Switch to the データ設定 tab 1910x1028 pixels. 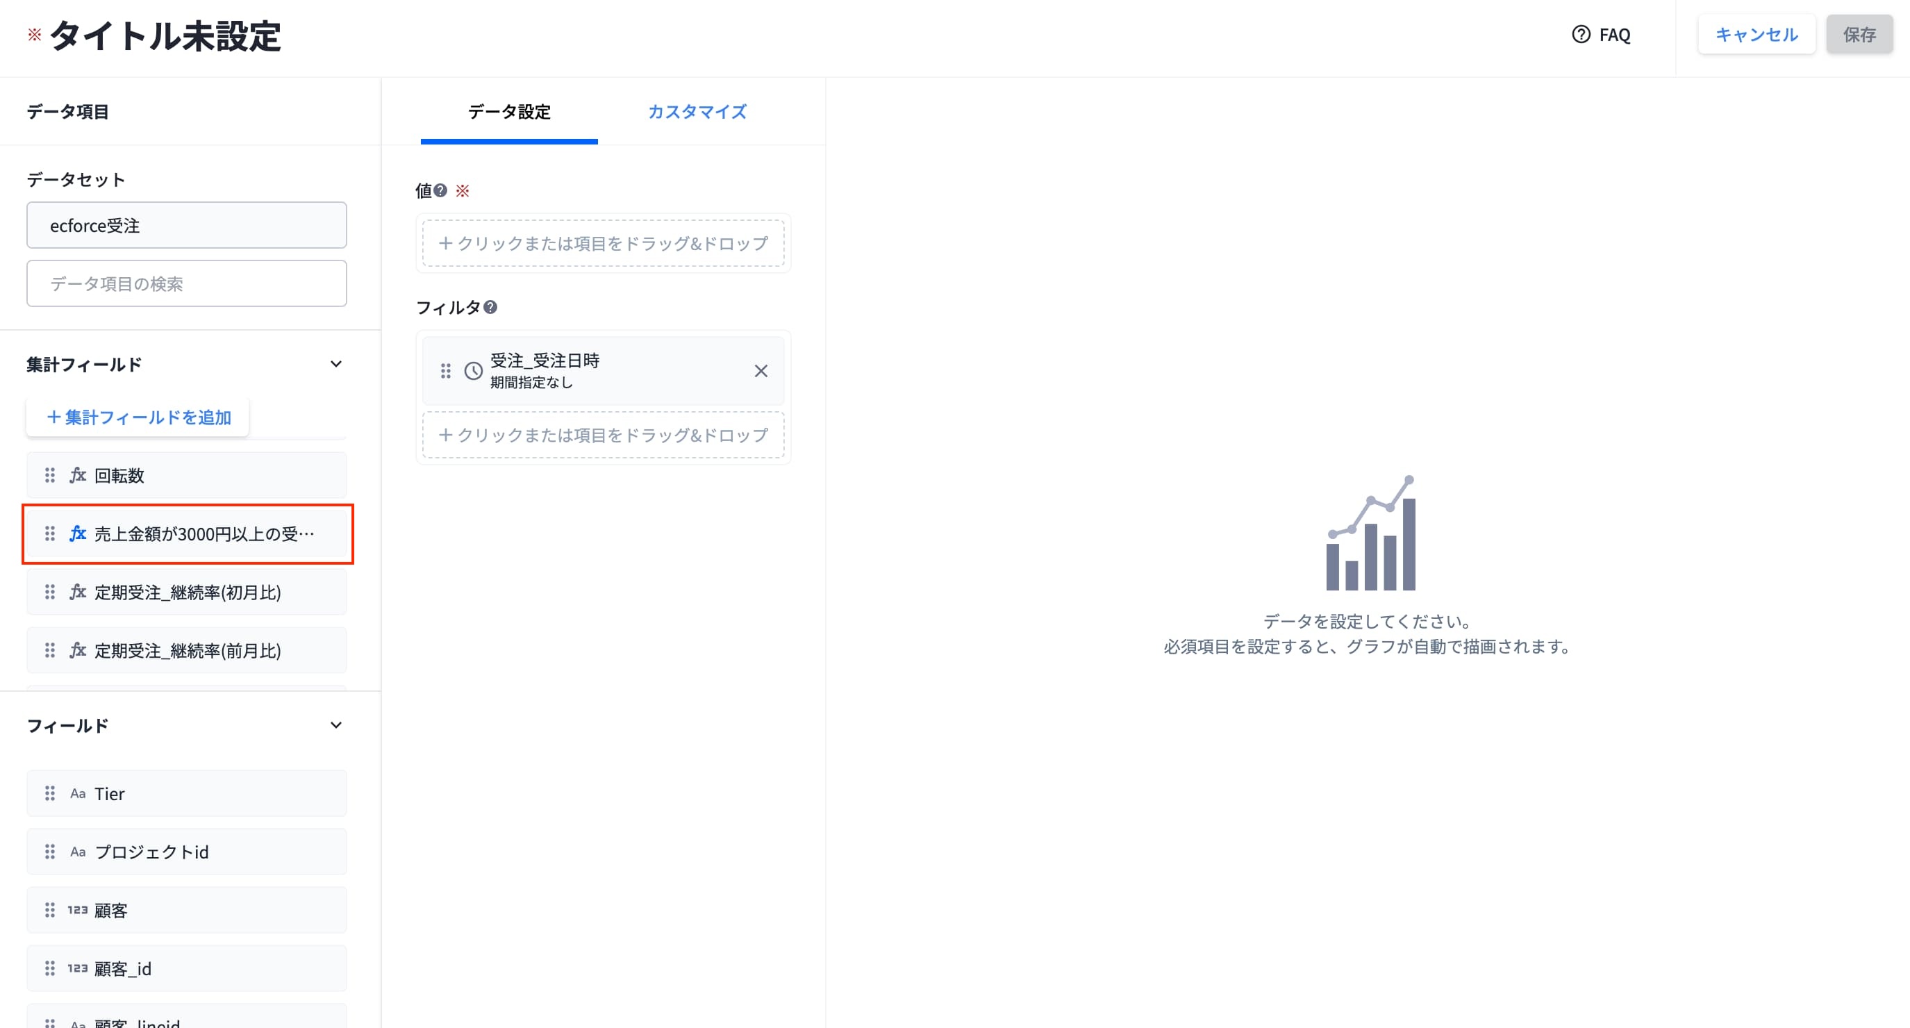(508, 112)
